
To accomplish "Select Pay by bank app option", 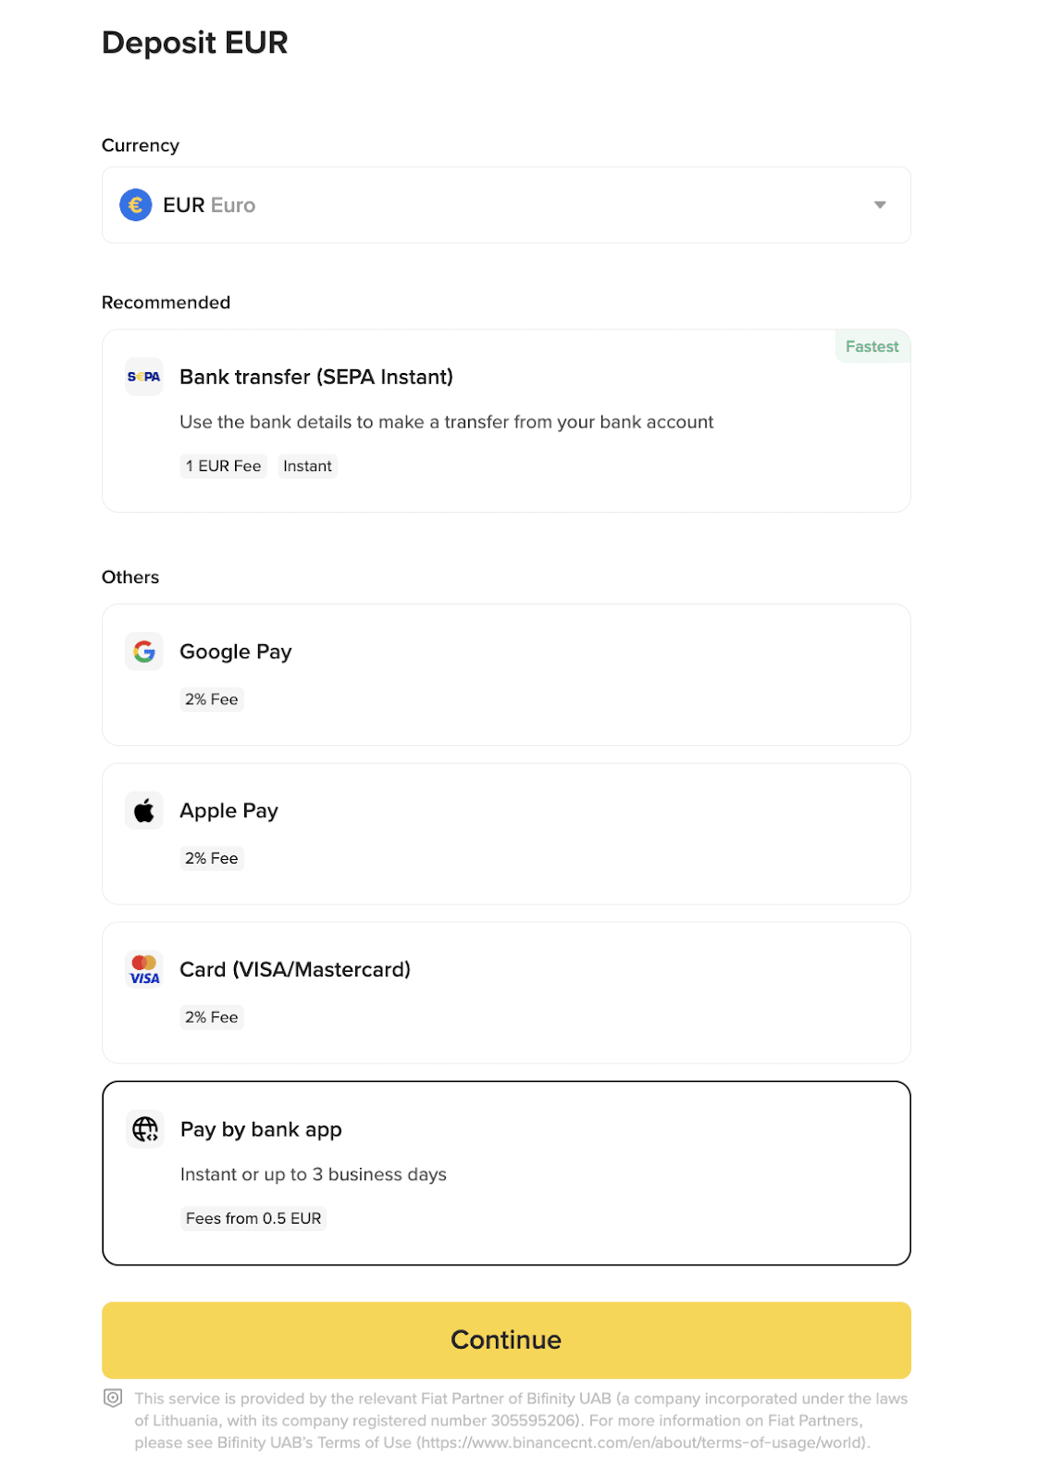I will 506,1174.
